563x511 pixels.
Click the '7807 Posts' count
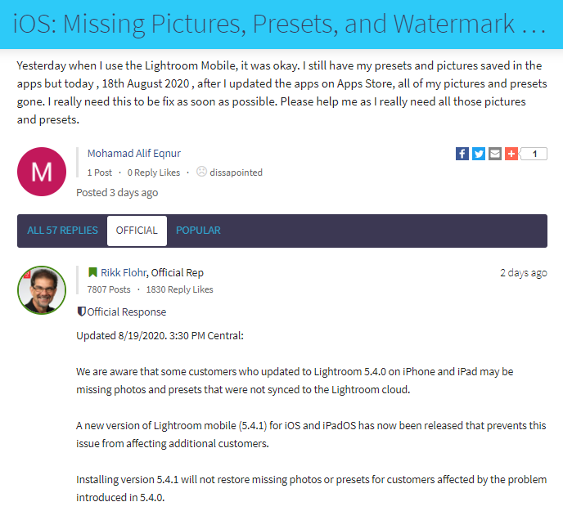[109, 289]
